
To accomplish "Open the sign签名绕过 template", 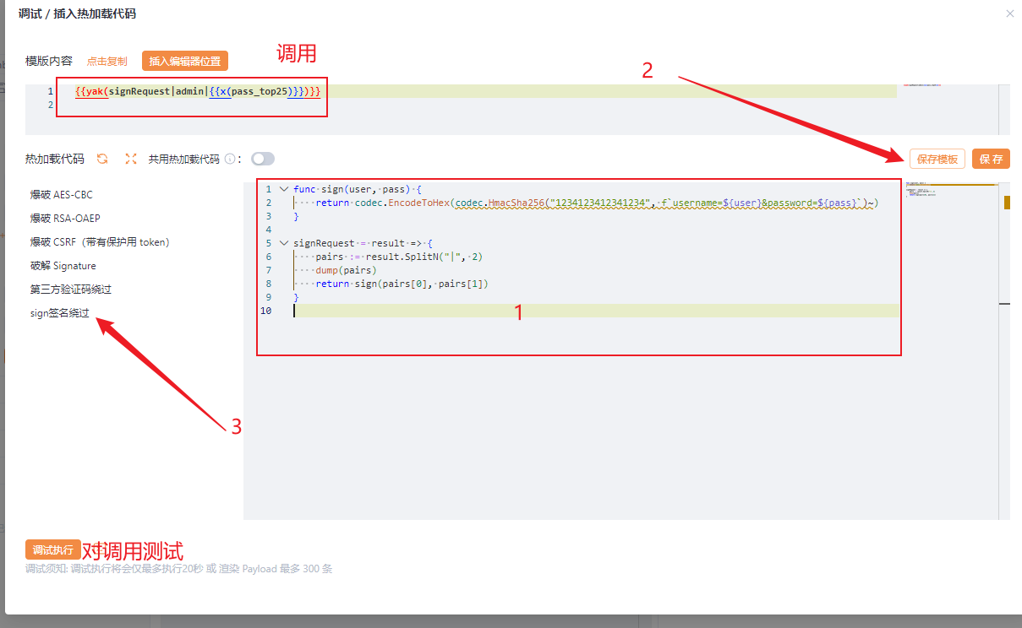I will click(59, 313).
